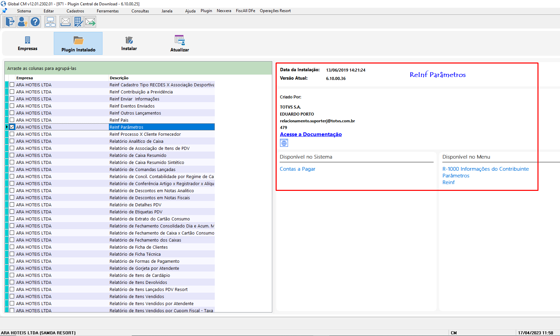Select row Relatório de Extrato do Cartão Consumo

110,219
